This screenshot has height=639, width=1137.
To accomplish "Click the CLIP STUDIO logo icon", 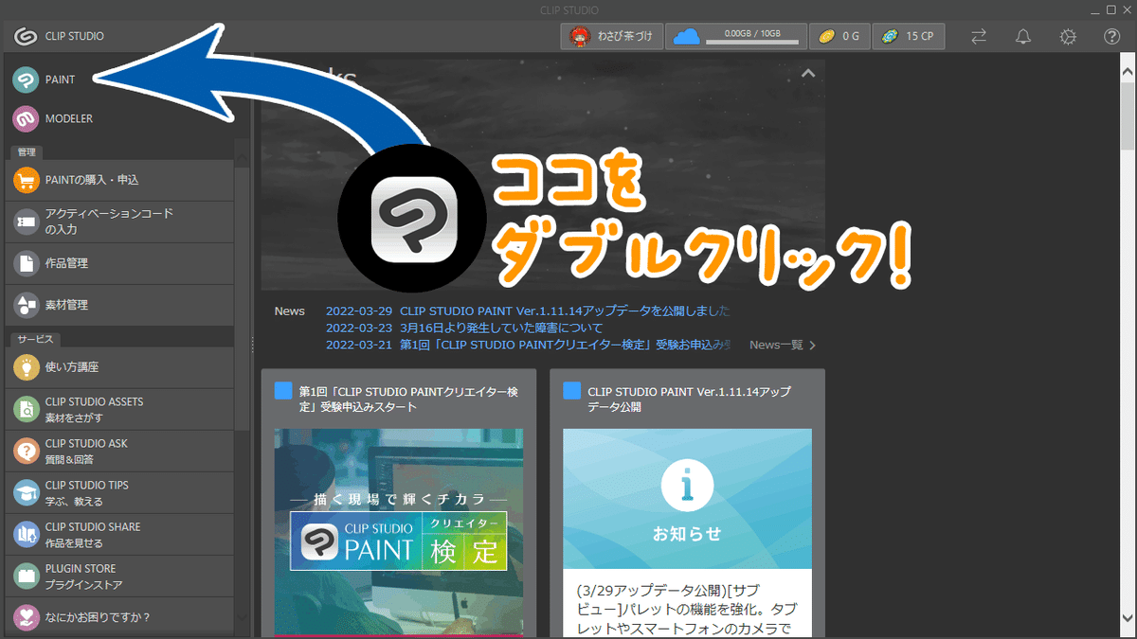I will [x=26, y=37].
